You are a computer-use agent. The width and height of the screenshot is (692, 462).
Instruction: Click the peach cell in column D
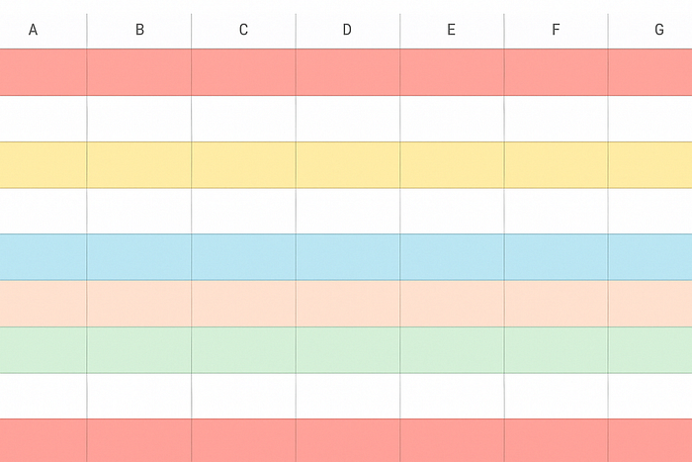click(348, 304)
